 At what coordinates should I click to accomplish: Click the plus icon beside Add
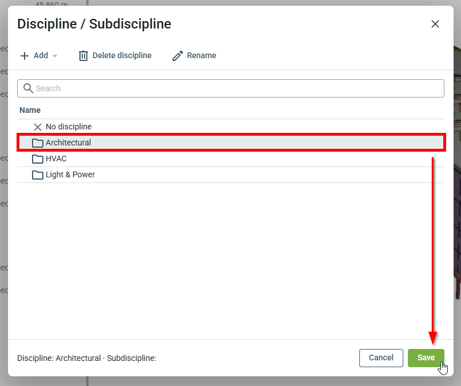pos(25,56)
